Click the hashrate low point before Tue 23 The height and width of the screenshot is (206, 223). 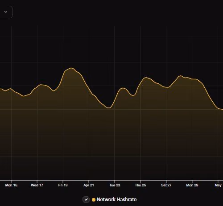(x=109, y=108)
